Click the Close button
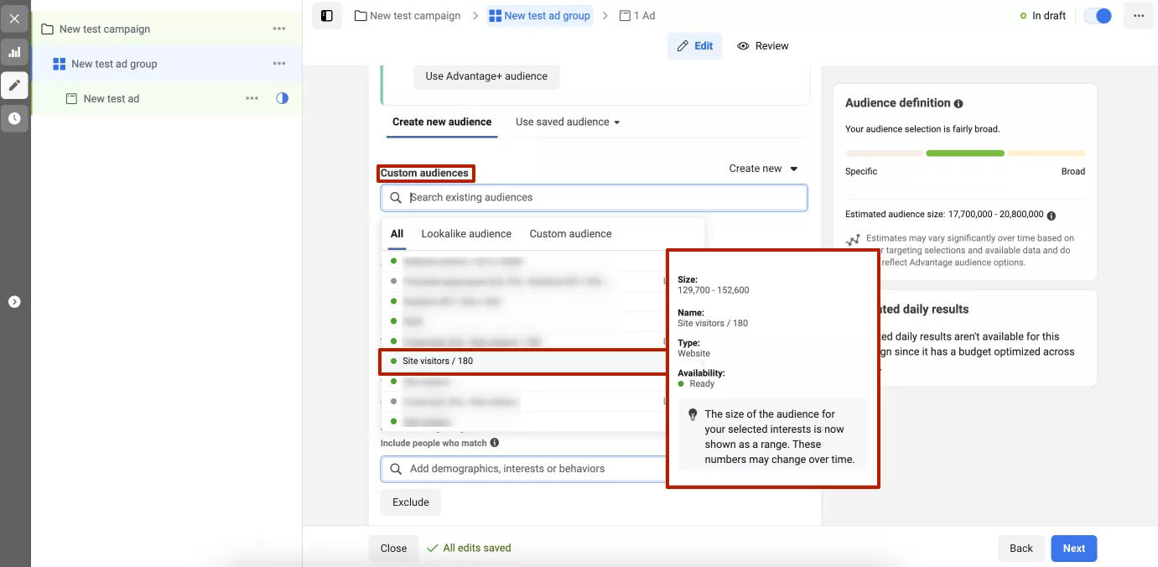 [x=393, y=549]
